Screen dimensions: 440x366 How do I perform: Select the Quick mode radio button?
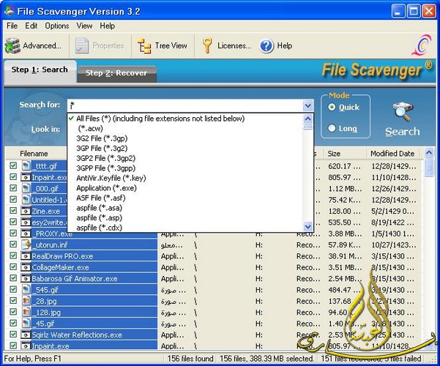pyautogui.click(x=332, y=107)
